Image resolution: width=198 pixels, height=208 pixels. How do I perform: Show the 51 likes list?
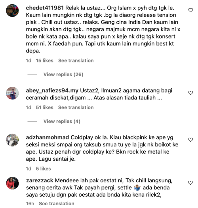[x=45, y=107]
